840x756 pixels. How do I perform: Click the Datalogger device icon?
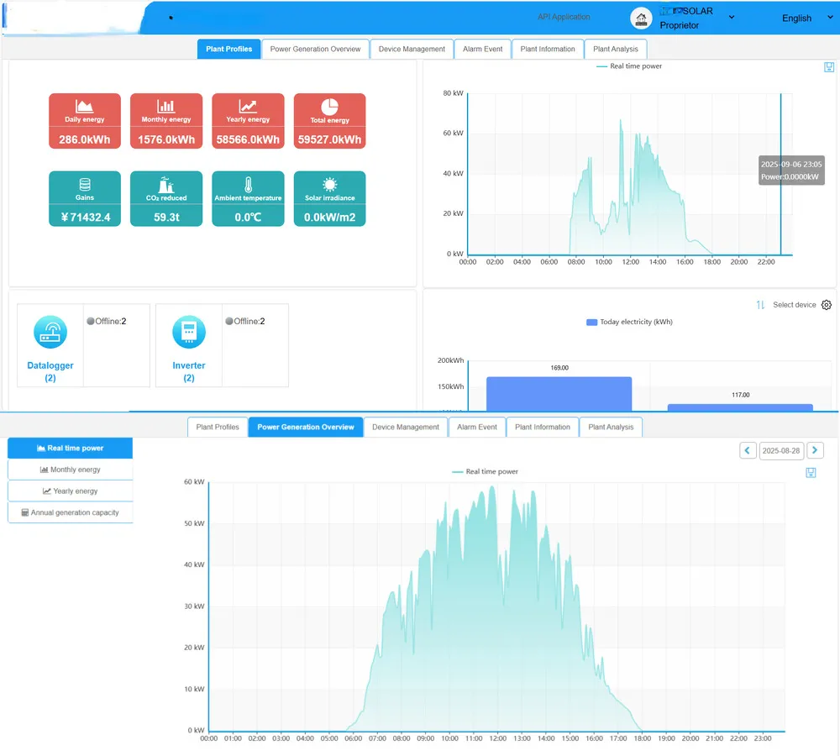point(50,333)
